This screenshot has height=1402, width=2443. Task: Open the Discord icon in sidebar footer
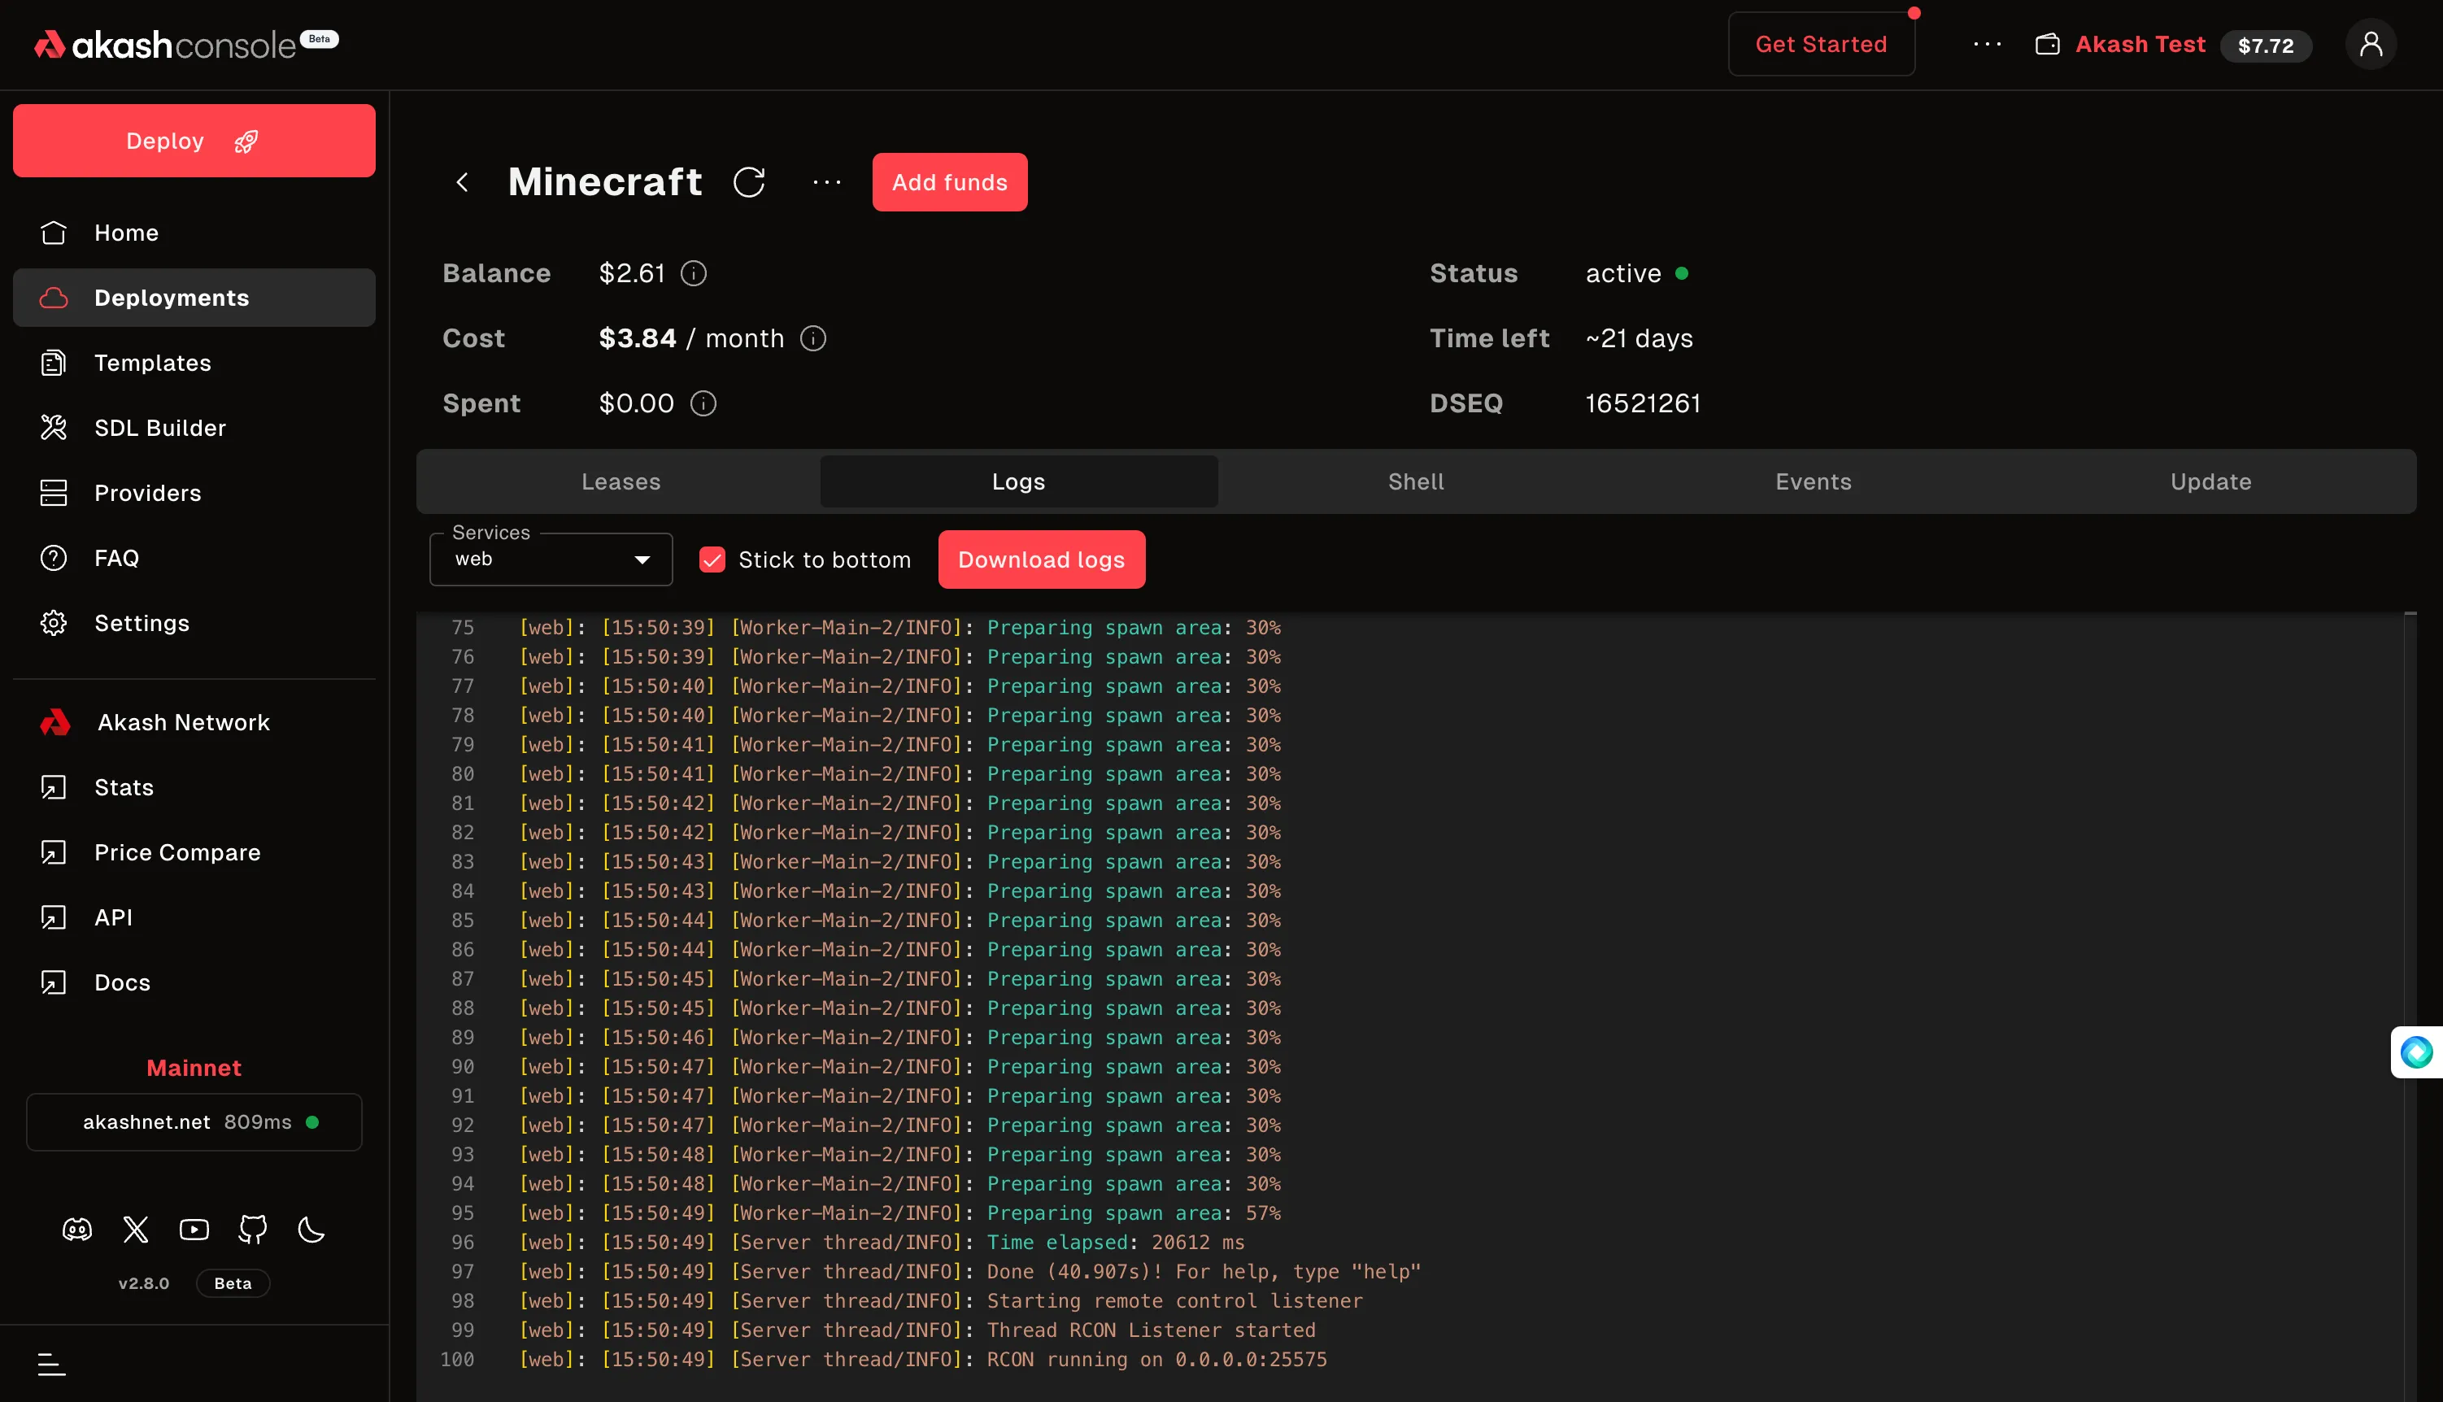(x=77, y=1230)
